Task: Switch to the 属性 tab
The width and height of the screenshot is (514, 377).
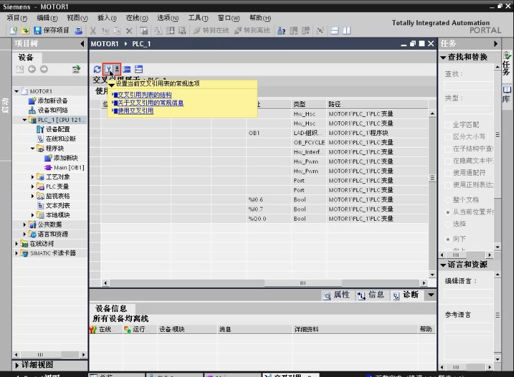Action: point(336,295)
